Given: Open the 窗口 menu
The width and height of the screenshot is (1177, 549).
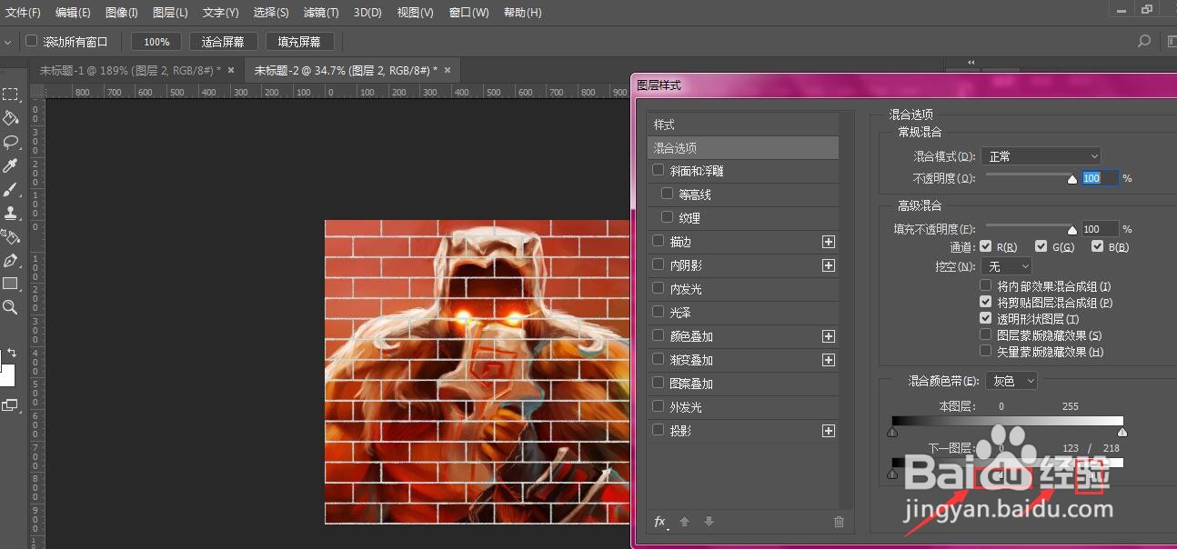Looking at the screenshot, I should [468, 13].
